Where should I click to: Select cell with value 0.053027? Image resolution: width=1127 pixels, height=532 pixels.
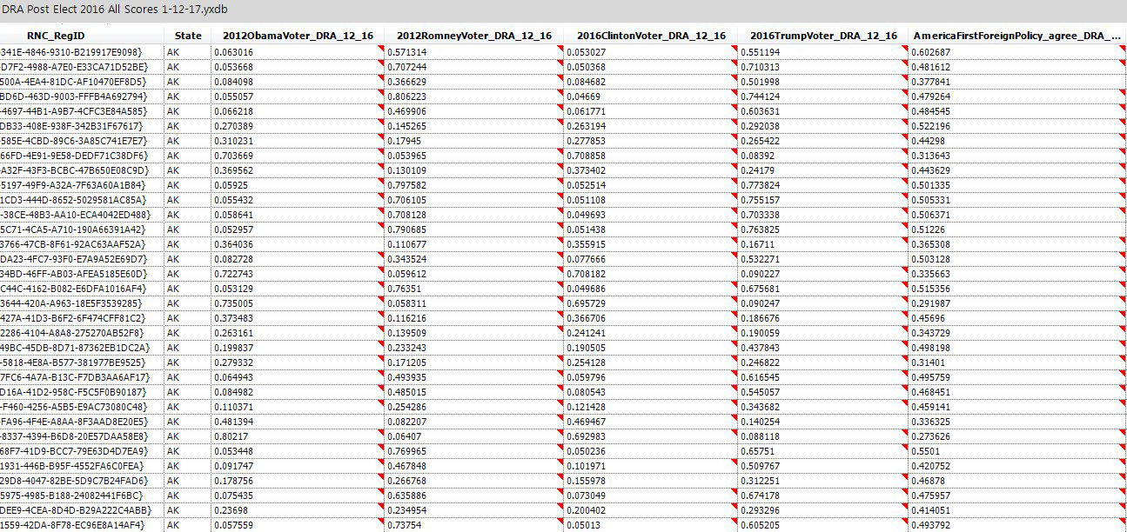point(651,52)
